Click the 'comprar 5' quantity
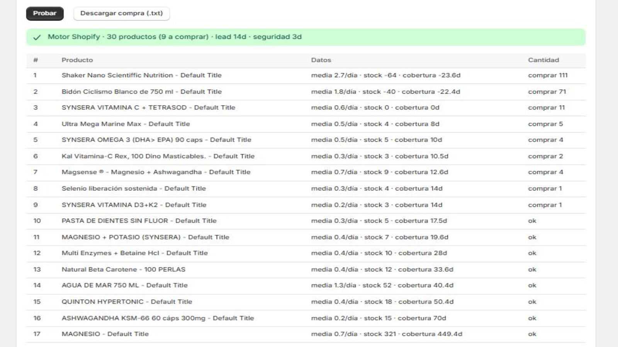 click(545, 124)
